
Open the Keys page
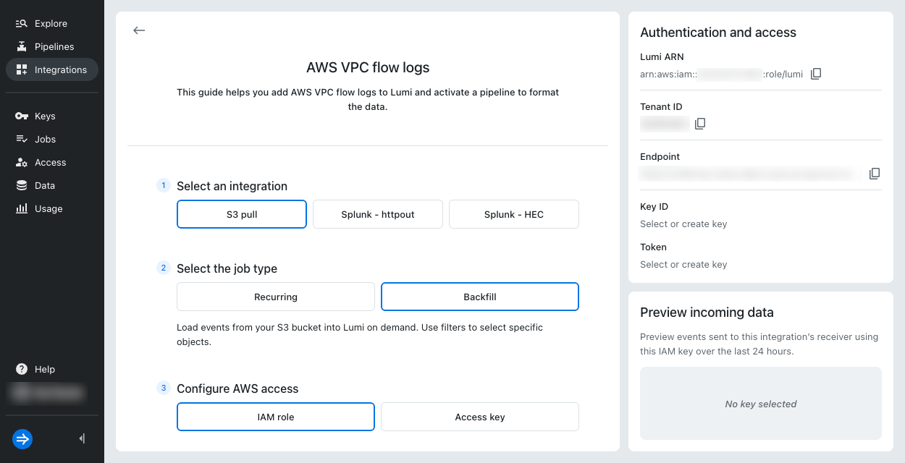[52, 116]
